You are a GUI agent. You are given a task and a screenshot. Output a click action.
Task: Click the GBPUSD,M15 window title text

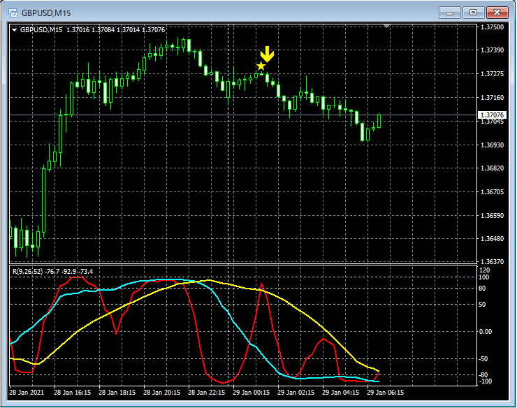pos(45,13)
